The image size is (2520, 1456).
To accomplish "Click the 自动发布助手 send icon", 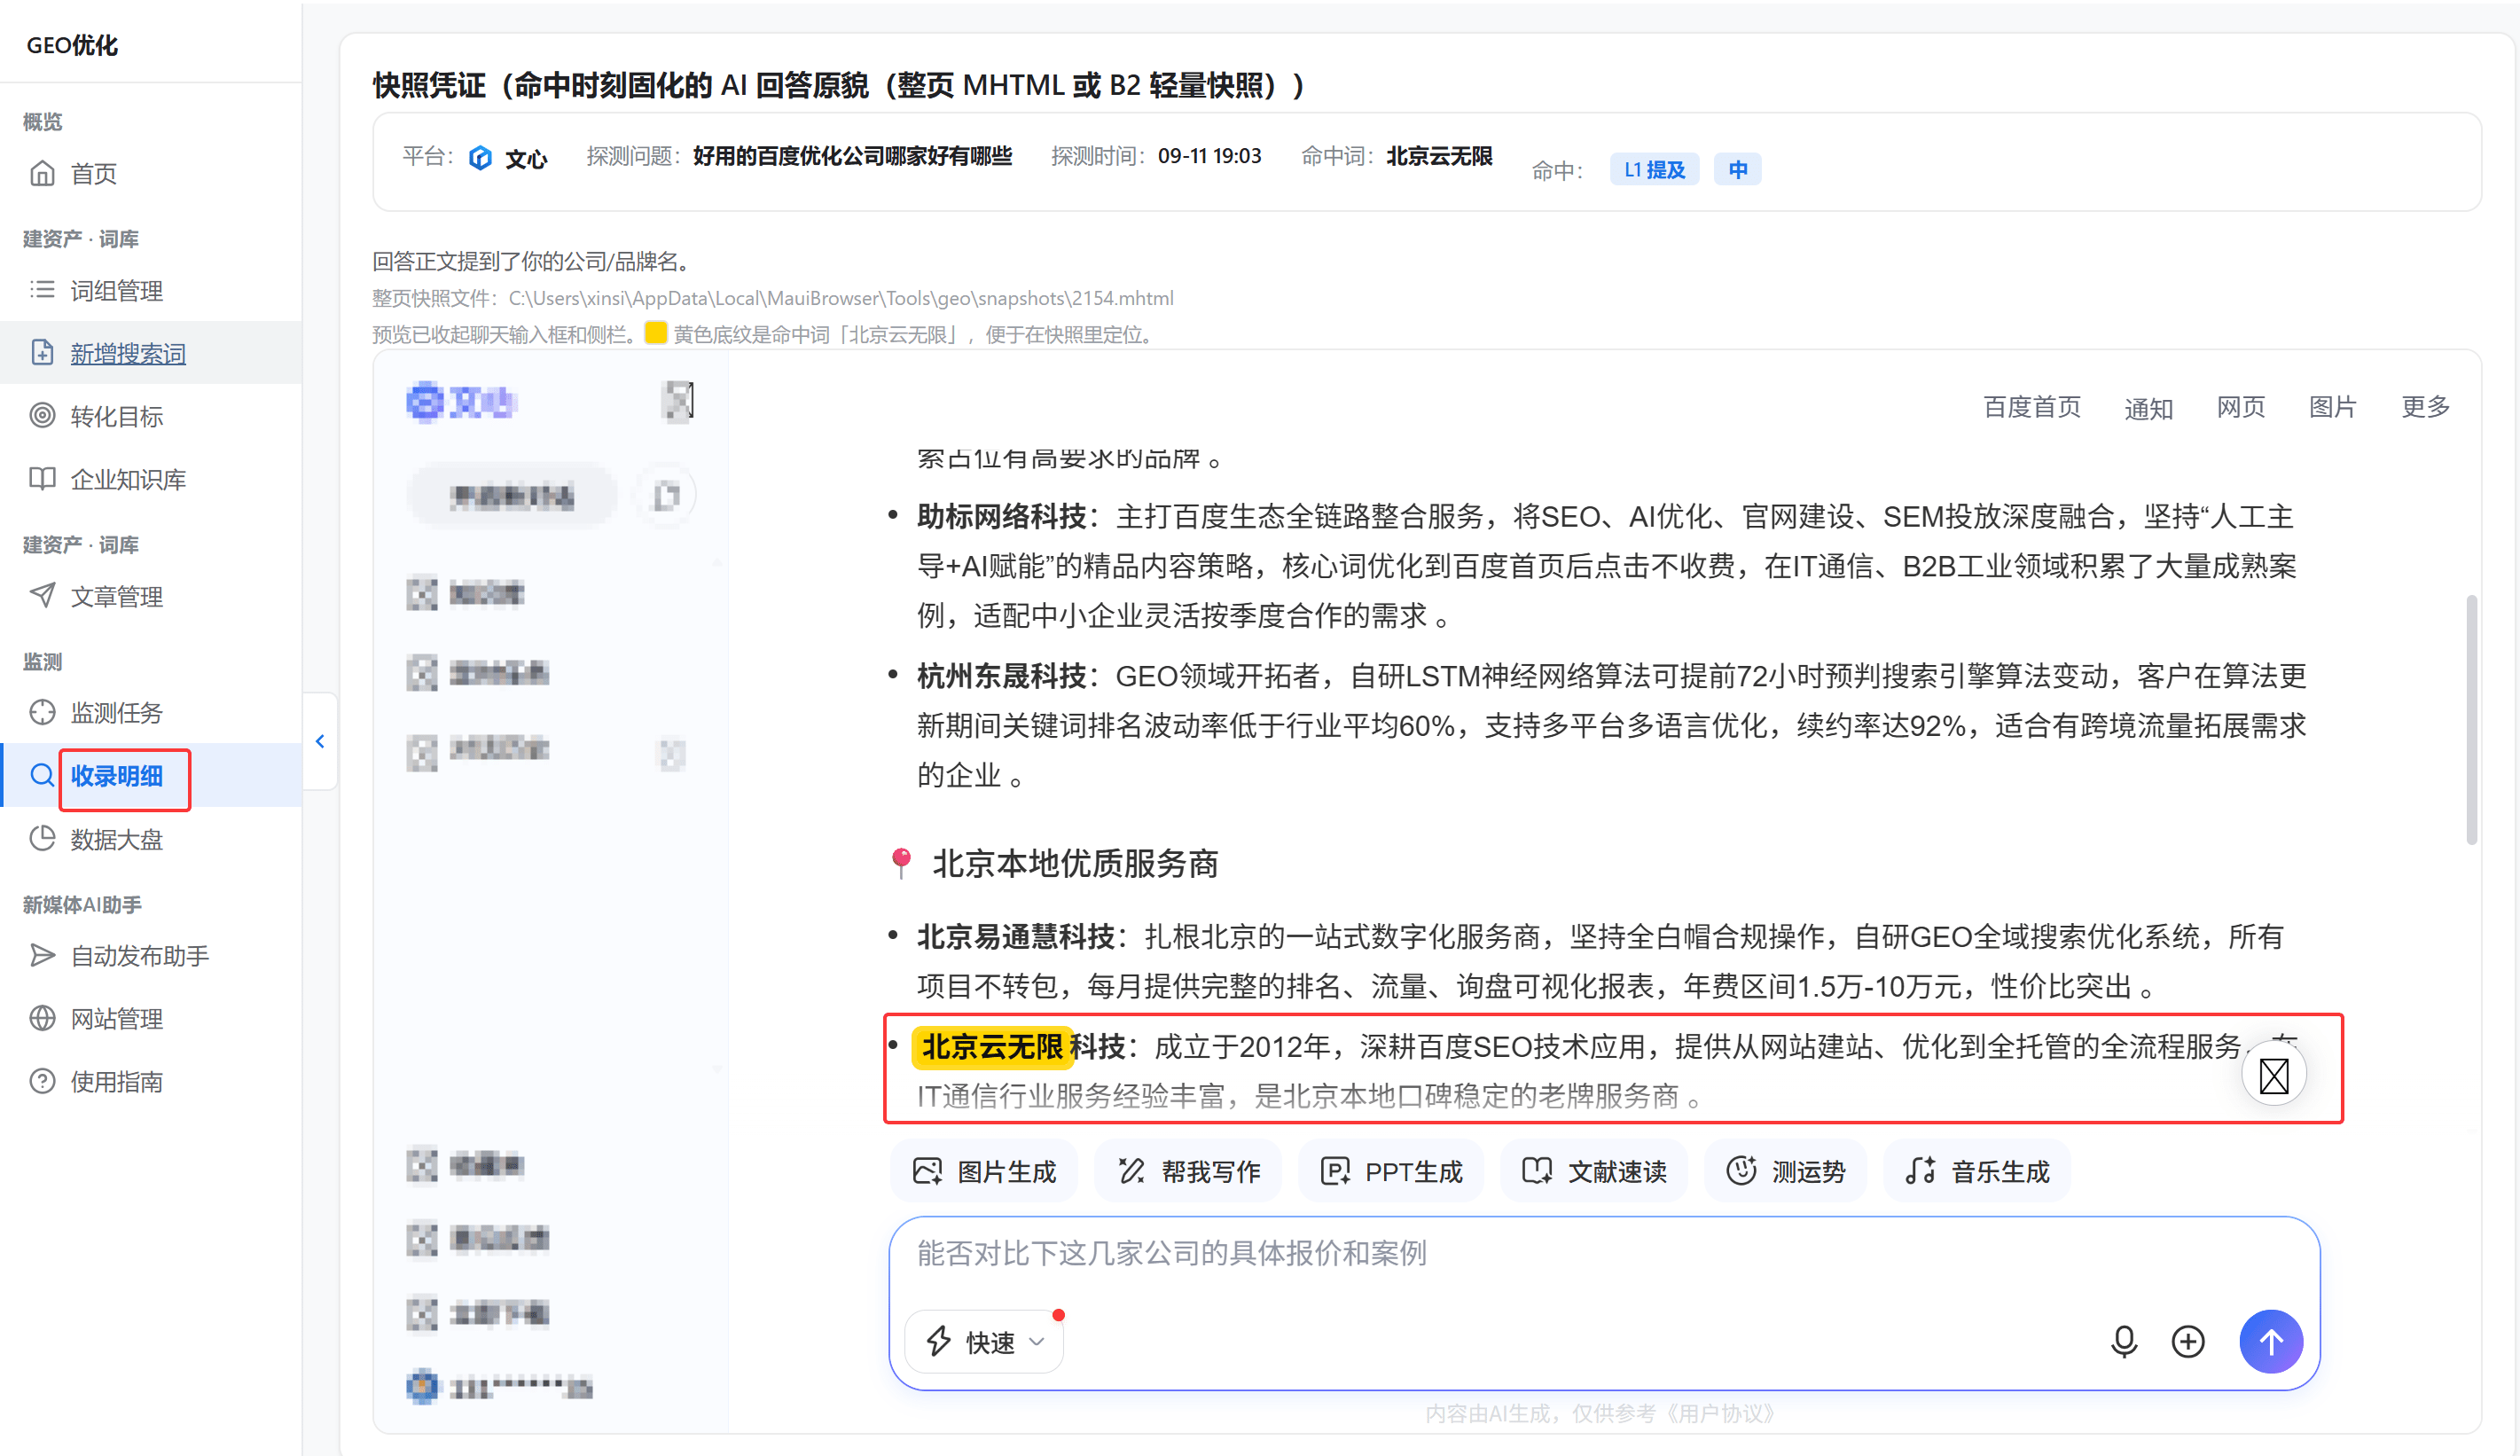I will pos(42,955).
